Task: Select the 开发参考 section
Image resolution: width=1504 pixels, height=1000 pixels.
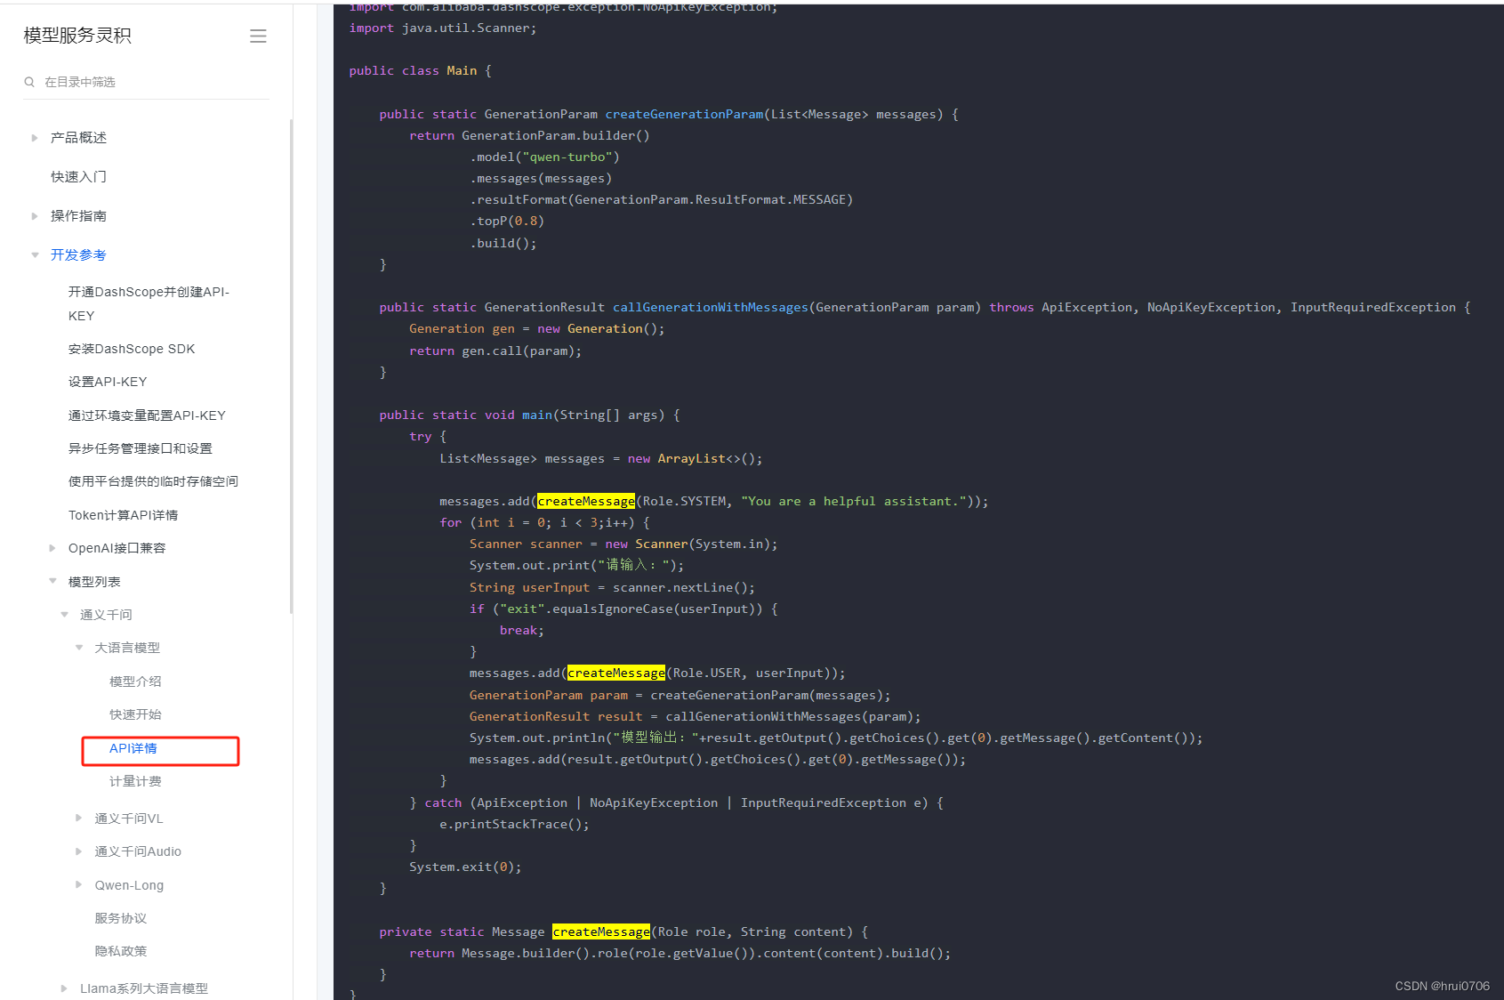Action: [x=78, y=255]
